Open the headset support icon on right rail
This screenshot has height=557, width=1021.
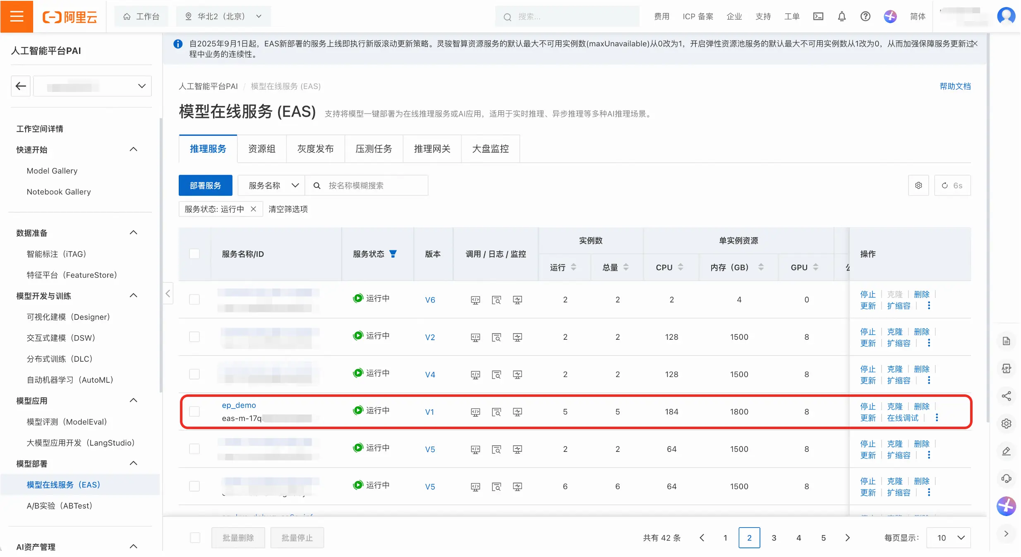(x=1006, y=478)
